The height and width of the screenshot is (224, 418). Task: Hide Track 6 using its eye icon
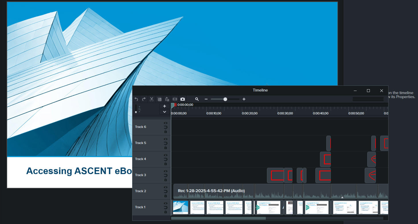165,123
